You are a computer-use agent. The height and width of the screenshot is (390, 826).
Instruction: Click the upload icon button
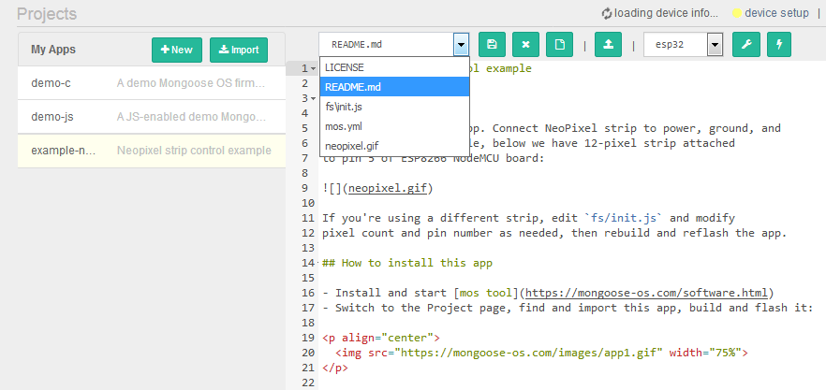(x=609, y=45)
